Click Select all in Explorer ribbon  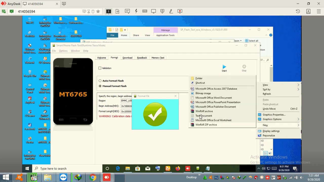(252, 41)
